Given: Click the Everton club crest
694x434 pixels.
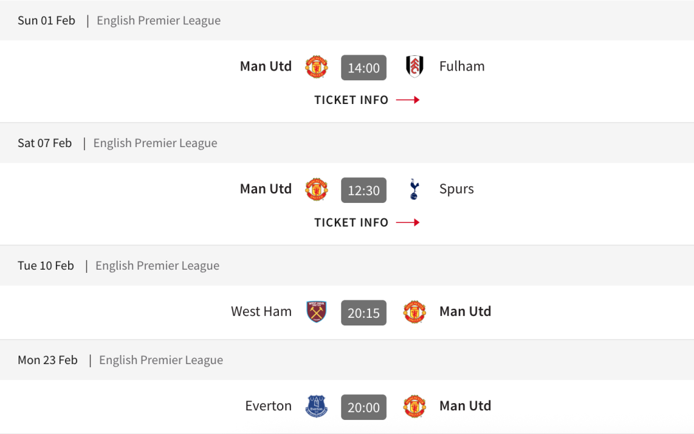Looking at the screenshot, I should (x=316, y=406).
